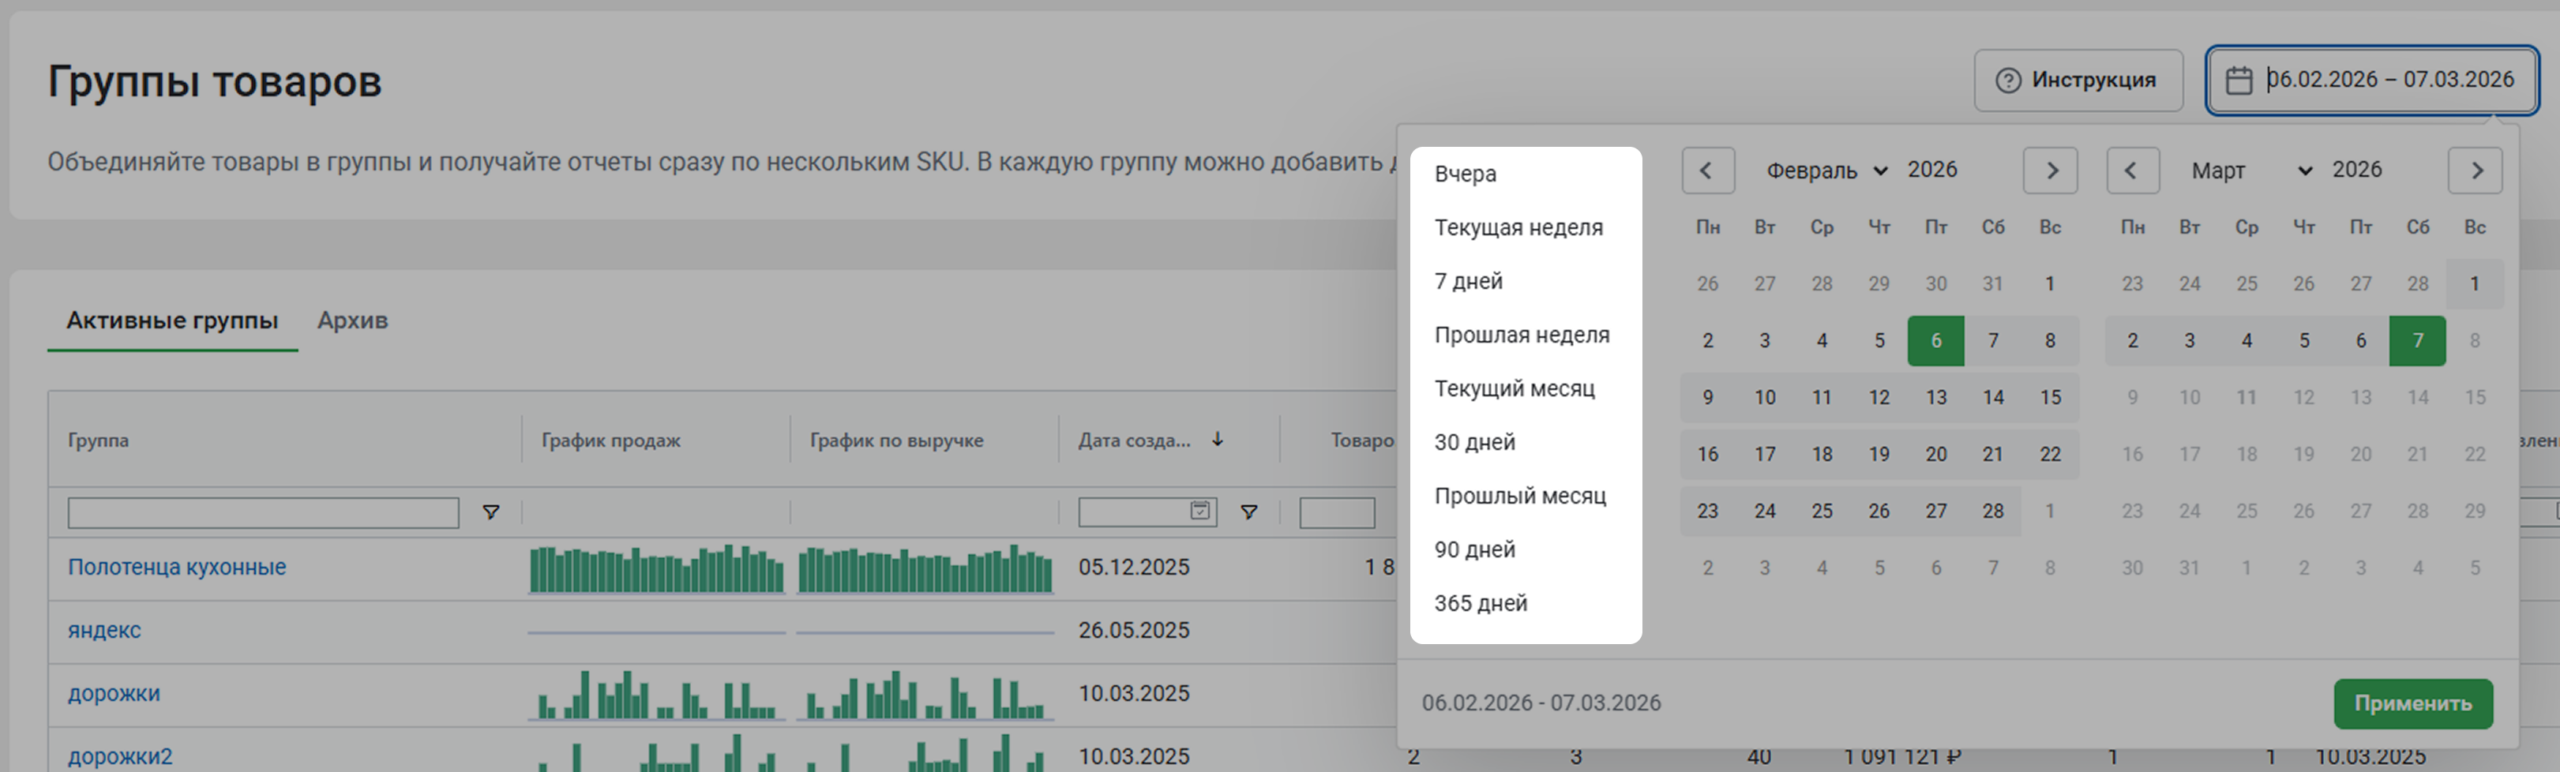The height and width of the screenshot is (772, 2560).
Task: Select the Активные группы tab
Action: pos(172,321)
